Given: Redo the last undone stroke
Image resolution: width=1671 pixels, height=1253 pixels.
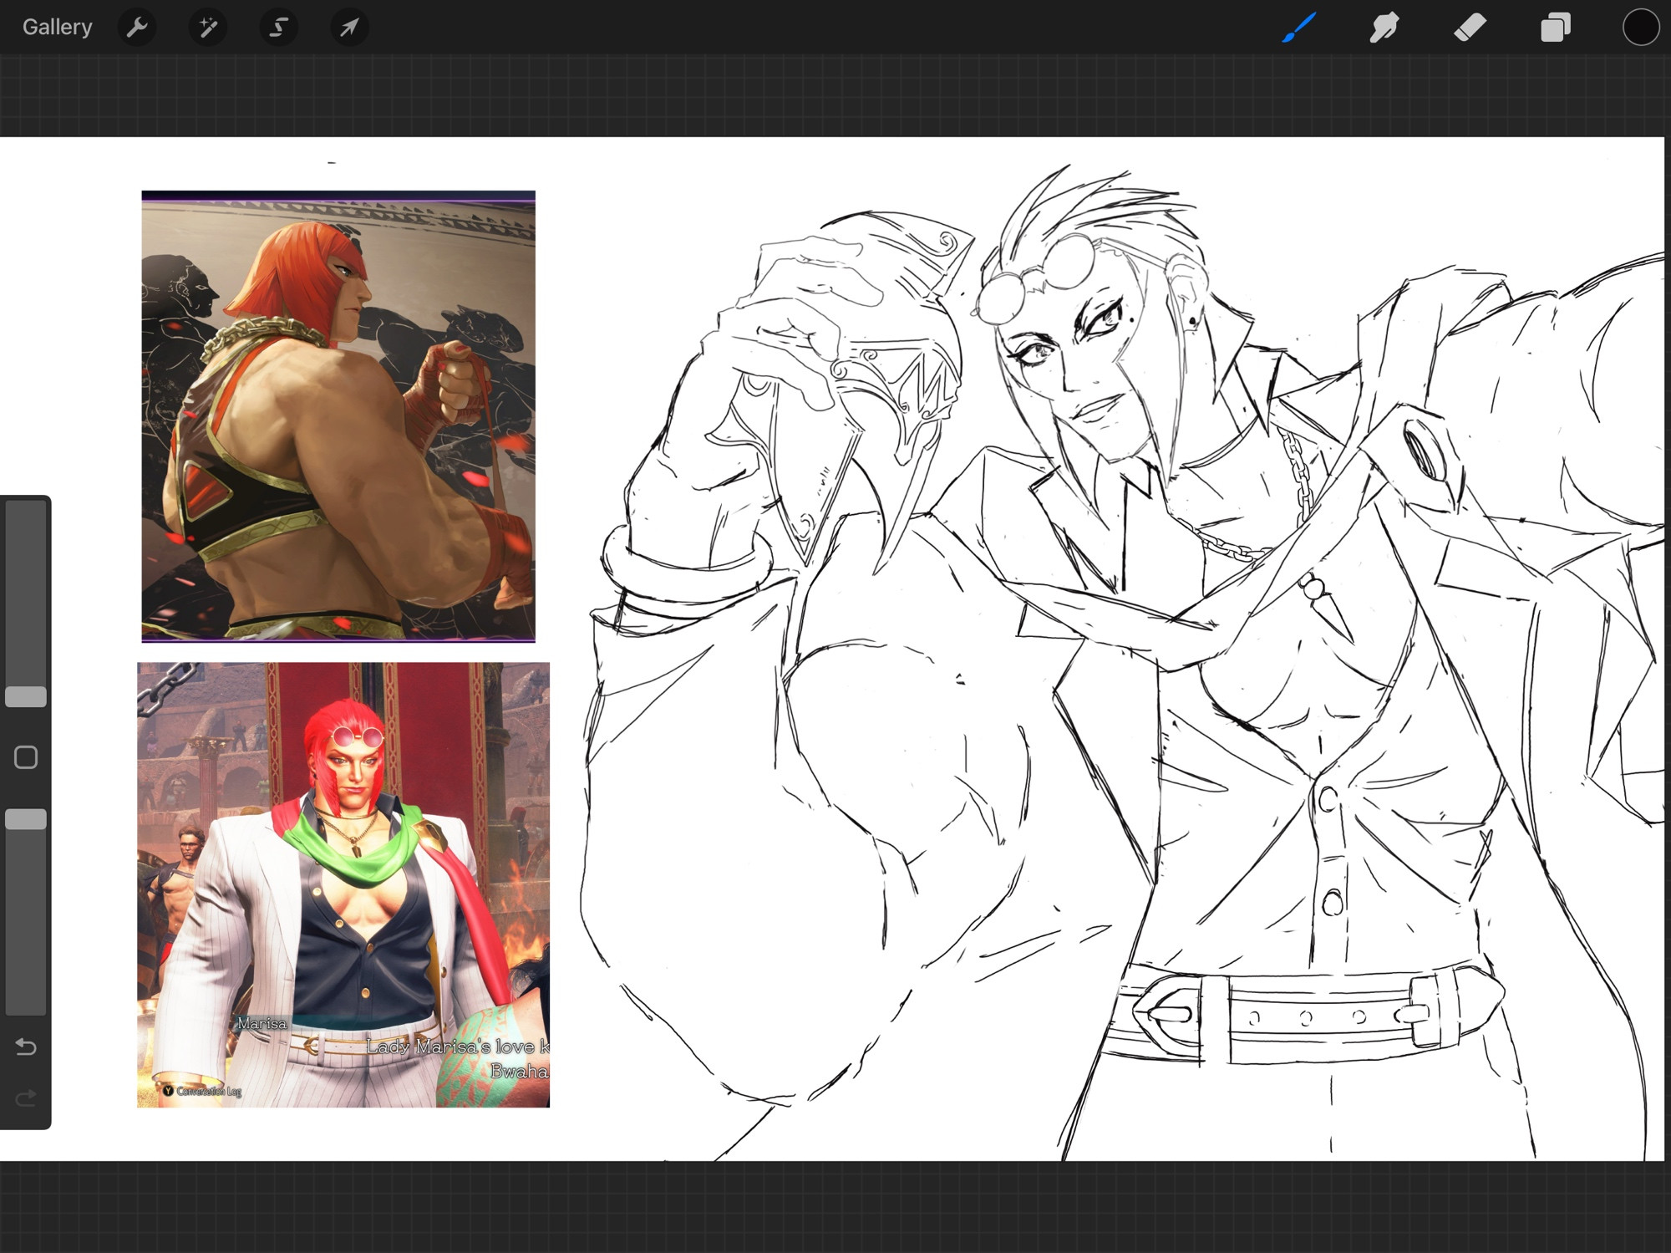Looking at the screenshot, I should [x=26, y=1098].
